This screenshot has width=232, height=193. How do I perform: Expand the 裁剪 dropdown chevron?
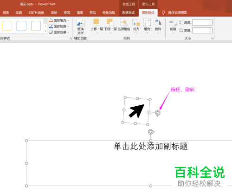pos(173,33)
